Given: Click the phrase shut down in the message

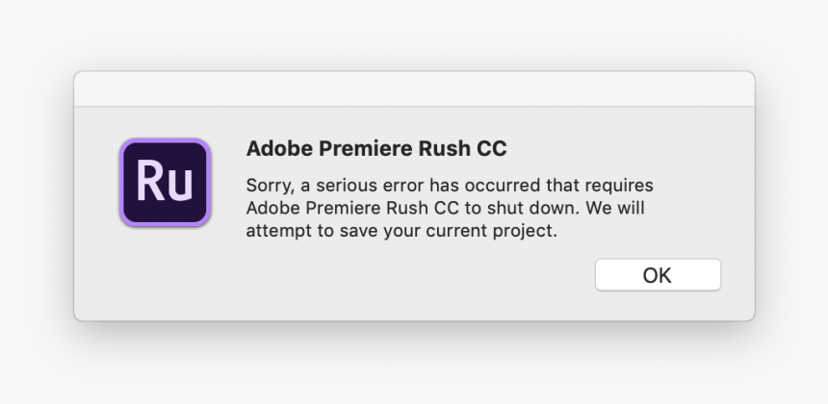Looking at the screenshot, I should tap(536, 208).
